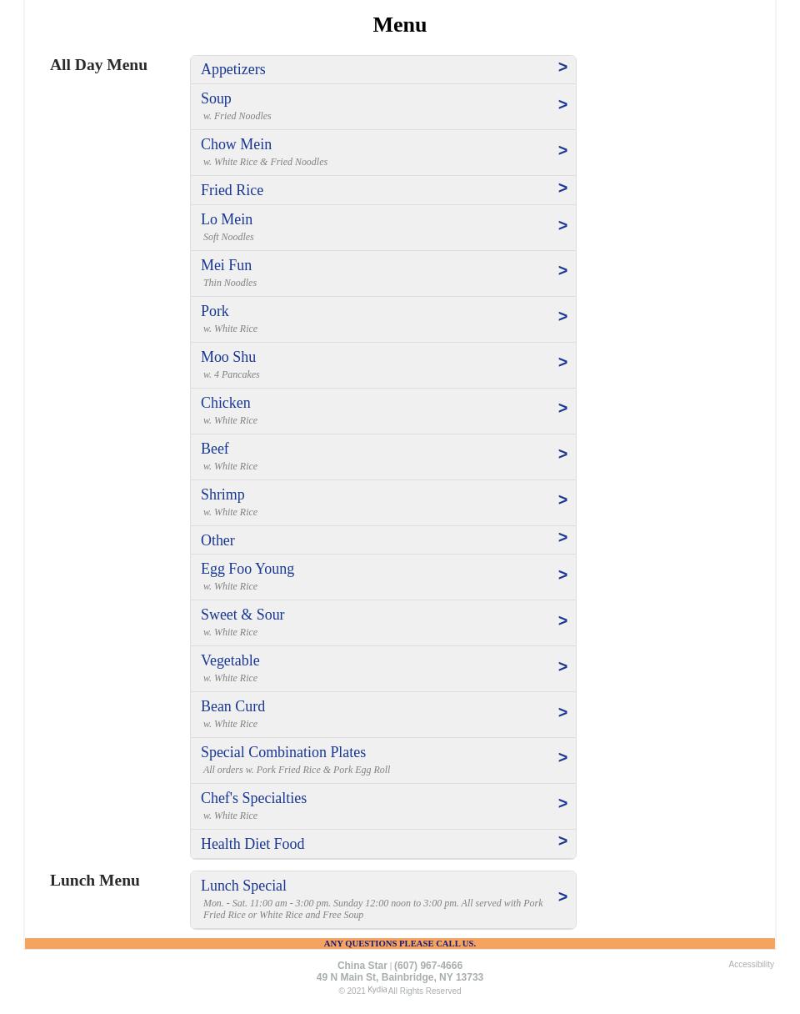The width and height of the screenshot is (800, 1014).
Task: Open the Egg Foo Young section
Action: tap(247, 569)
